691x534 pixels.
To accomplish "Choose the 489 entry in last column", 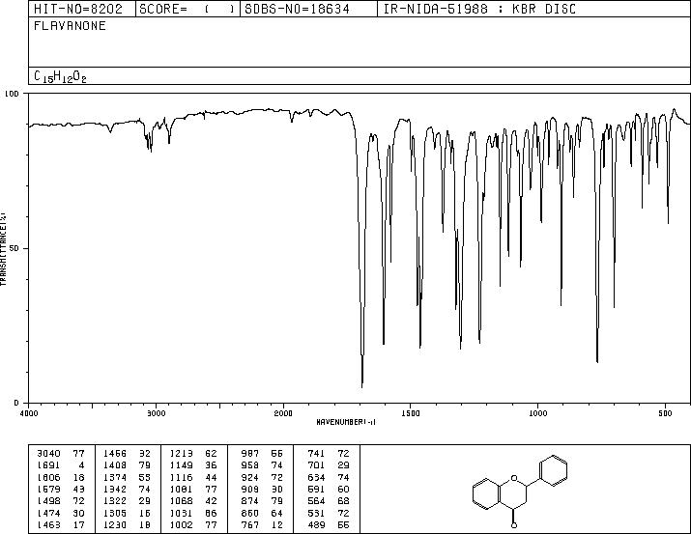I will coord(329,525).
